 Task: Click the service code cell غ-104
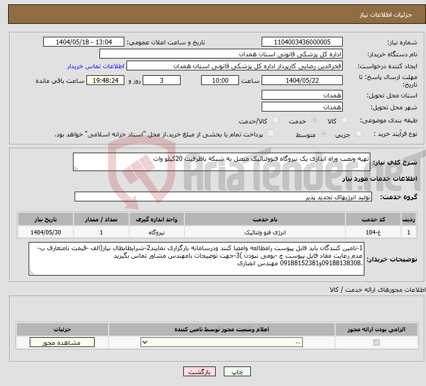point(374,232)
